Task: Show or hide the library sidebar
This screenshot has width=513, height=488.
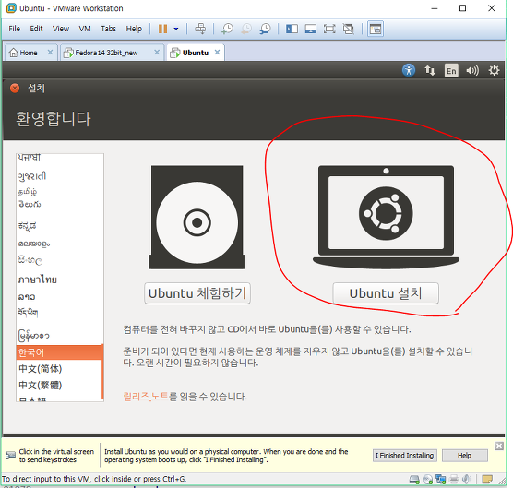Action: point(292,29)
